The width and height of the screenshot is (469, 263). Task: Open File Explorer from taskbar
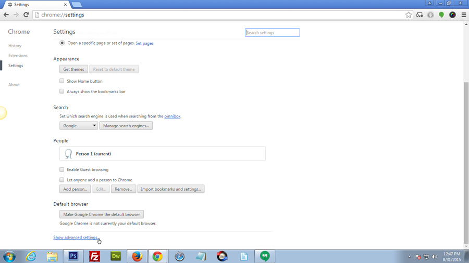[x=52, y=256]
